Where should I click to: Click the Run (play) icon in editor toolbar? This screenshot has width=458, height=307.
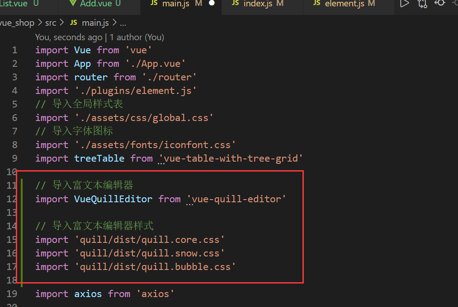(404, 4)
